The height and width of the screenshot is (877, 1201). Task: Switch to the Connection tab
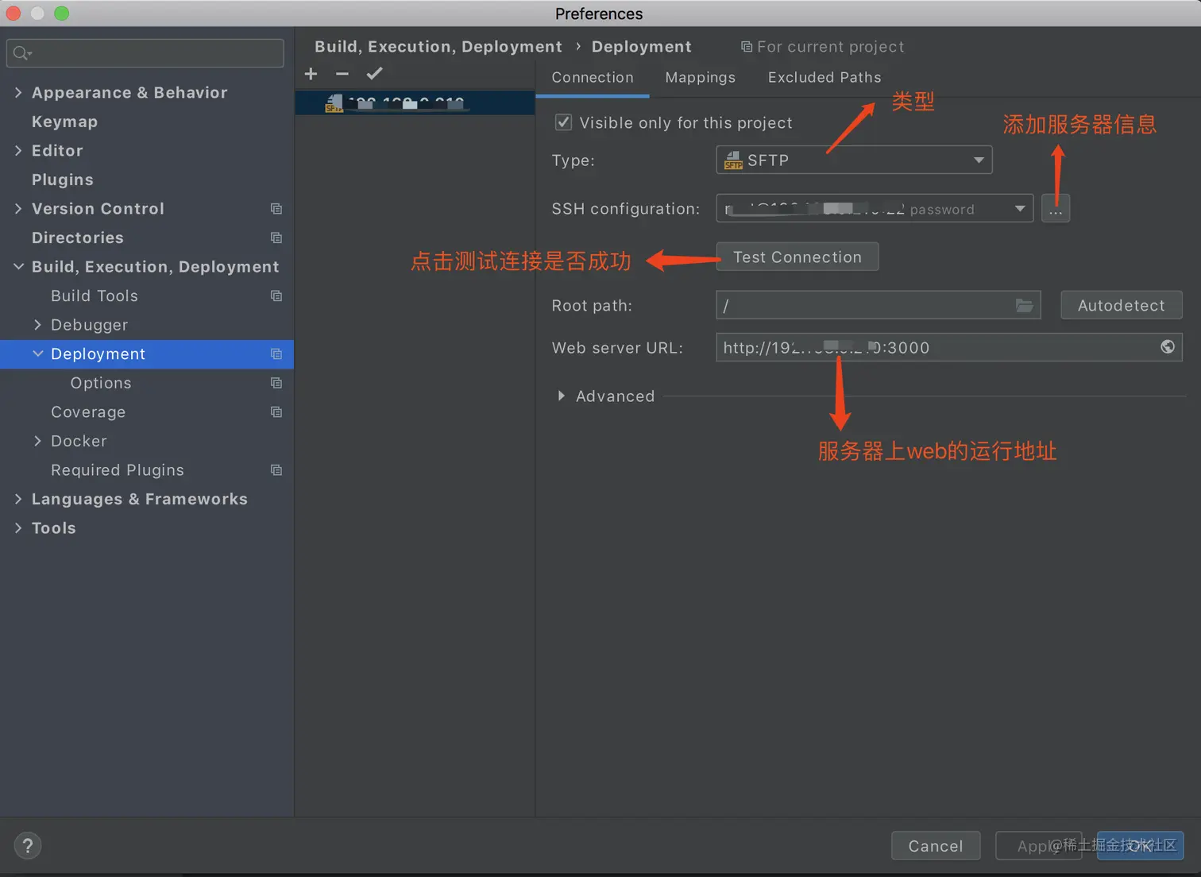point(593,77)
